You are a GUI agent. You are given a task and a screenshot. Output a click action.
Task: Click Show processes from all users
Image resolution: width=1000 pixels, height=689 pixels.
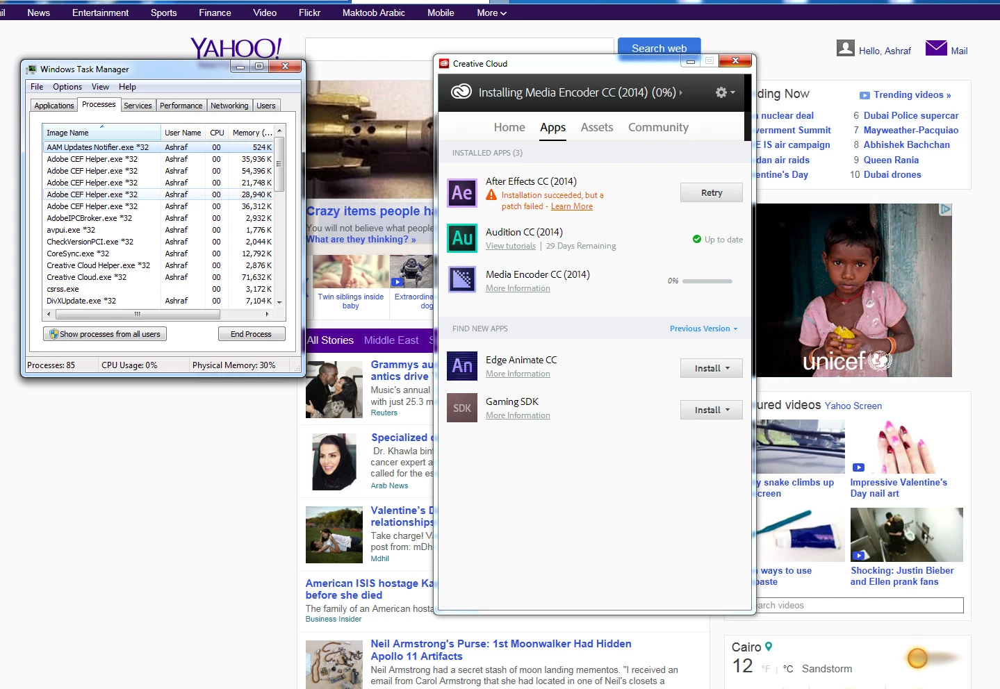tap(105, 334)
